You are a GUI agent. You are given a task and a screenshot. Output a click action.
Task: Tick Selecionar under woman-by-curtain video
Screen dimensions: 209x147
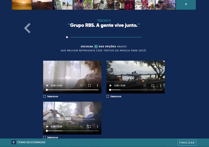coord(44,96)
